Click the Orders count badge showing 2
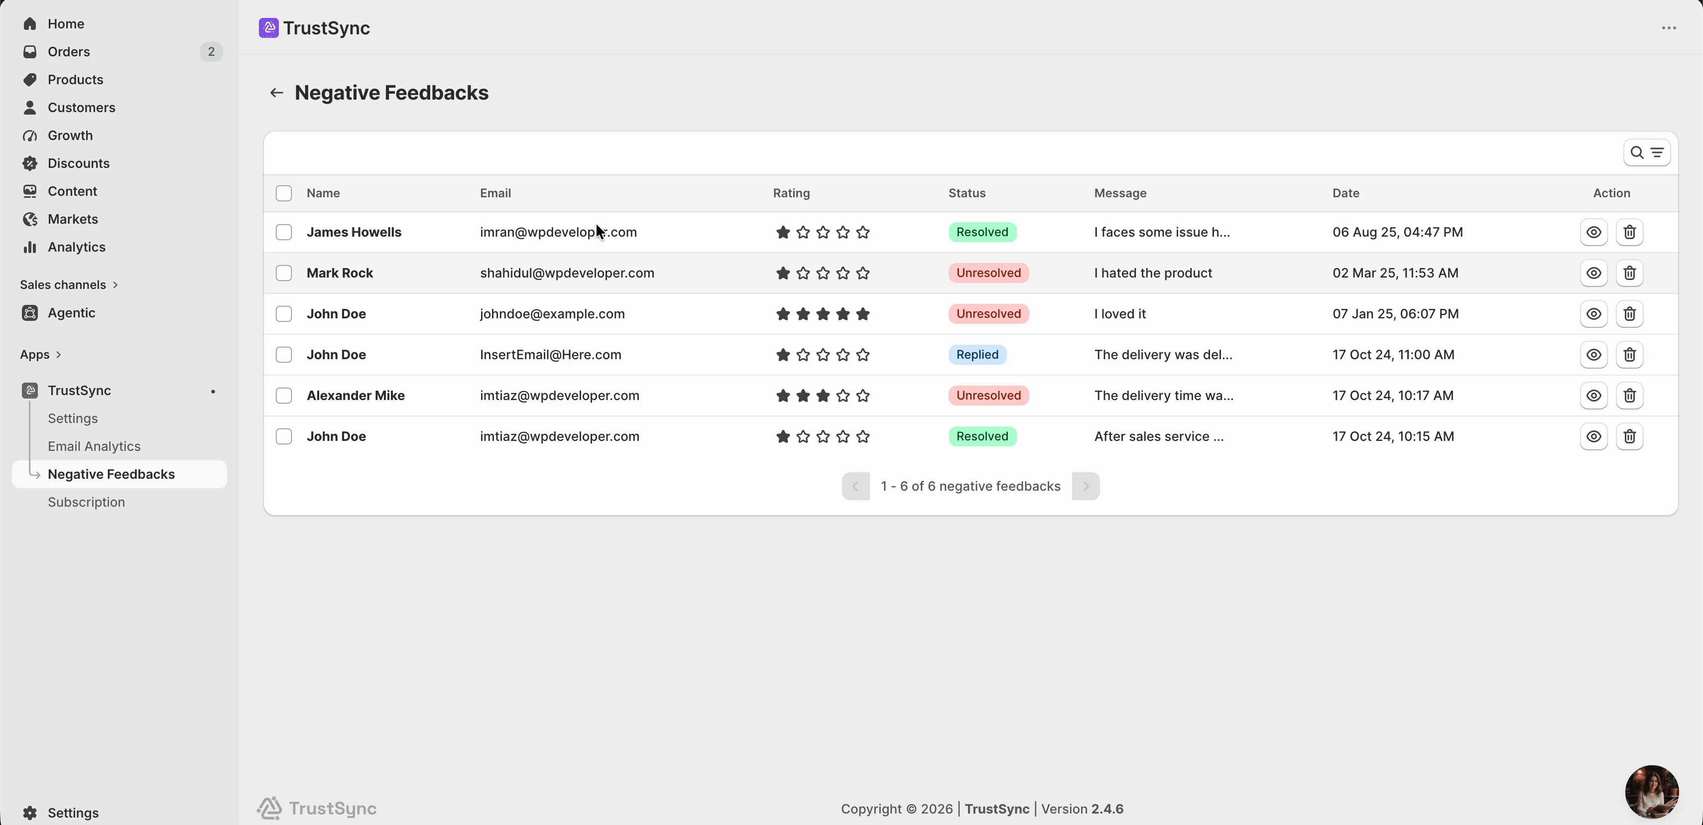Viewport: 1703px width, 825px height. click(x=211, y=52)
